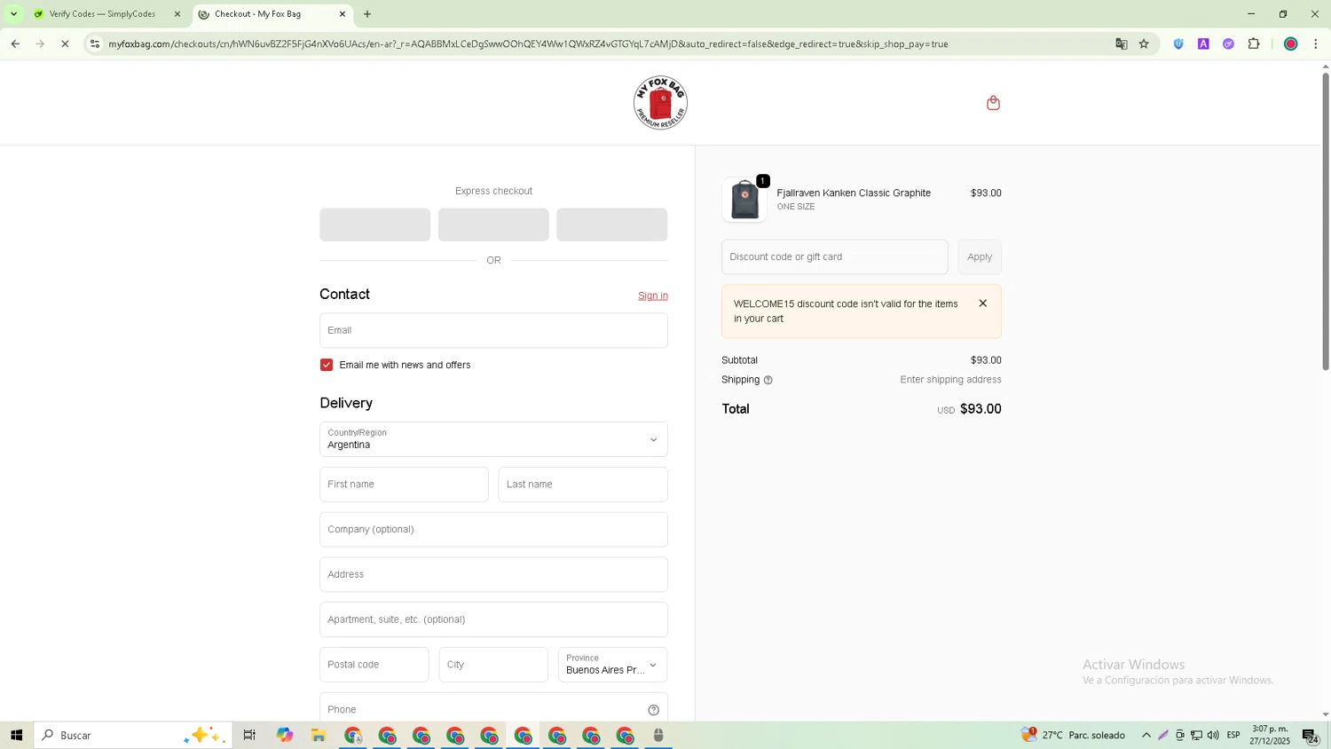Click the last express checkout placeholder button
1331x749 pixels.
point(611,225)
